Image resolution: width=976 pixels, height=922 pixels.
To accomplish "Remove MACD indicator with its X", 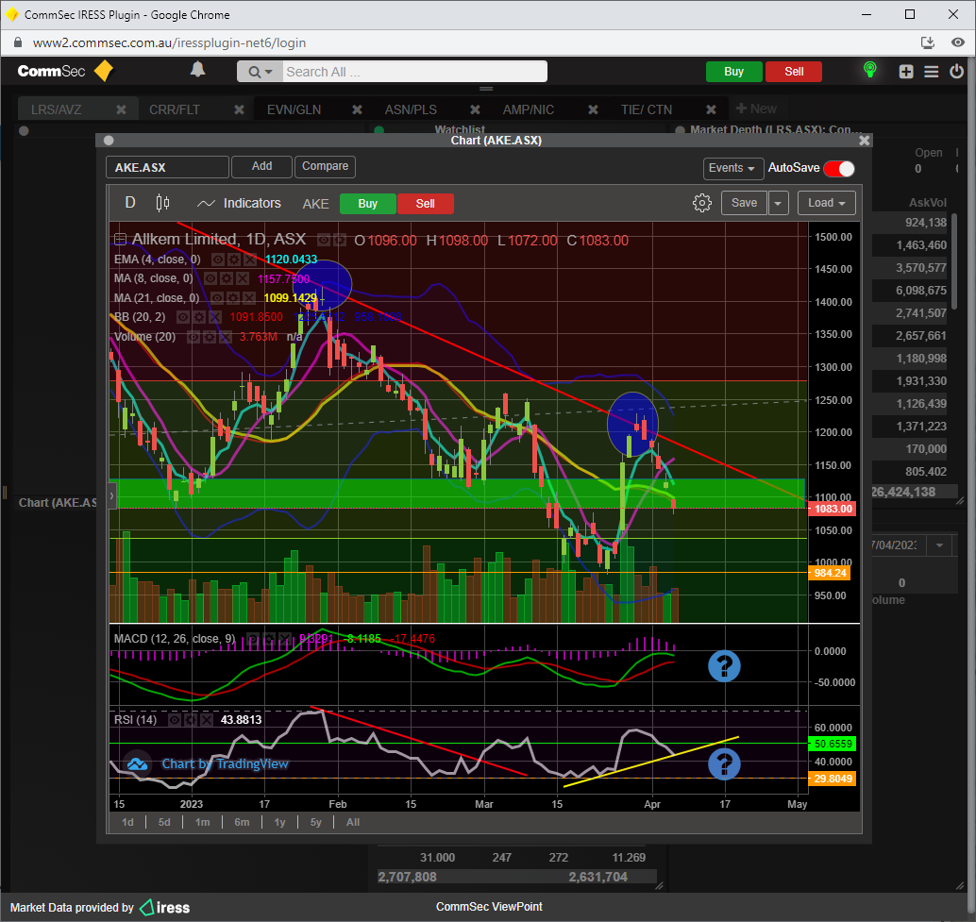I will coord(284,639).
